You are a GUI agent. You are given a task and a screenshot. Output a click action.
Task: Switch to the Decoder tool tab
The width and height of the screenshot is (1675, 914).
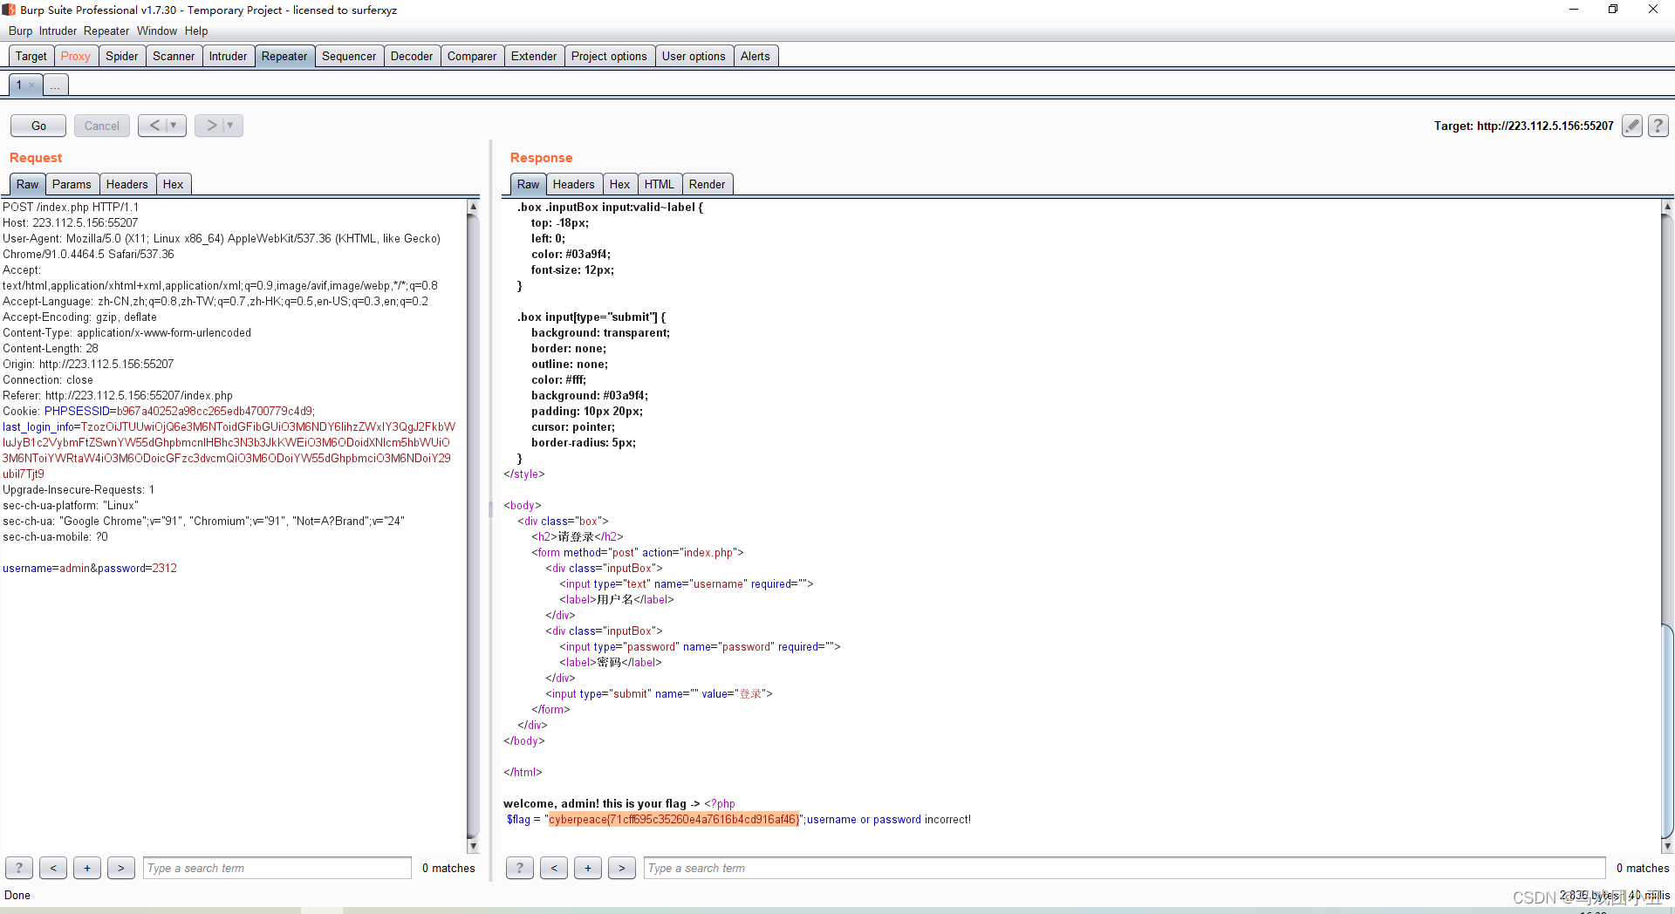[x=412, y=56]
